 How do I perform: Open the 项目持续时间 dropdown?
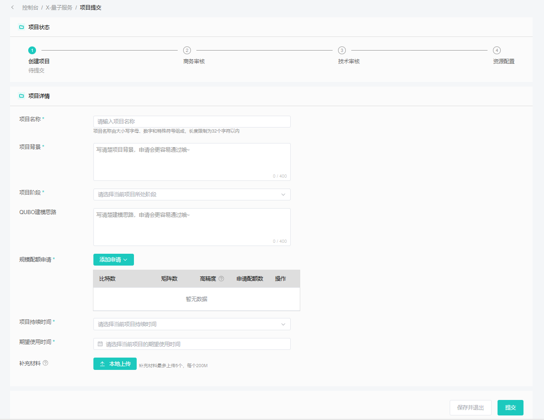(x=192, y=324)
